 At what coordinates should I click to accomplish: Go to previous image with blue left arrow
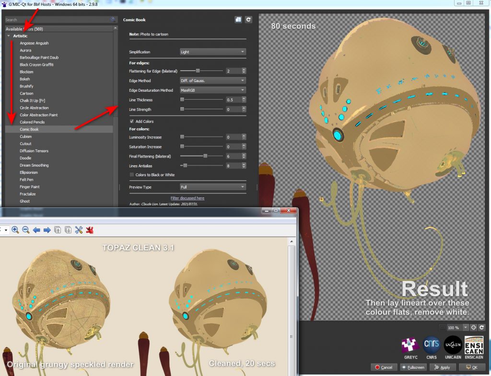pyautogui.click(x=36, y=230)
